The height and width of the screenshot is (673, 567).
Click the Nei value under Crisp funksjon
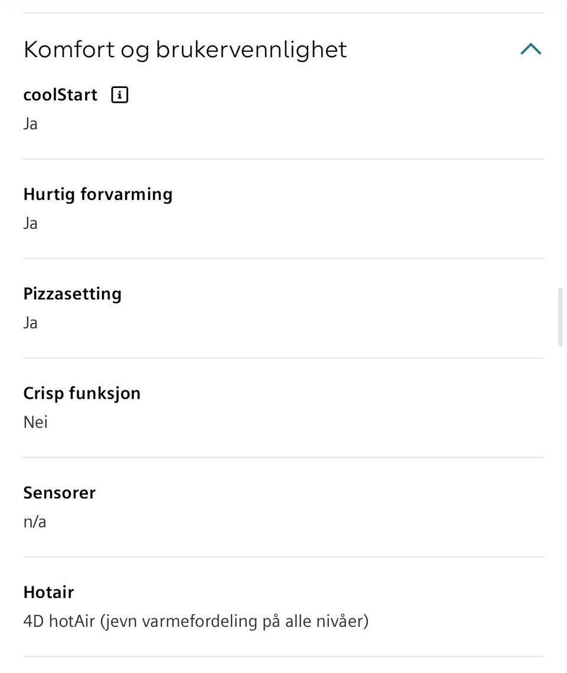35,422
